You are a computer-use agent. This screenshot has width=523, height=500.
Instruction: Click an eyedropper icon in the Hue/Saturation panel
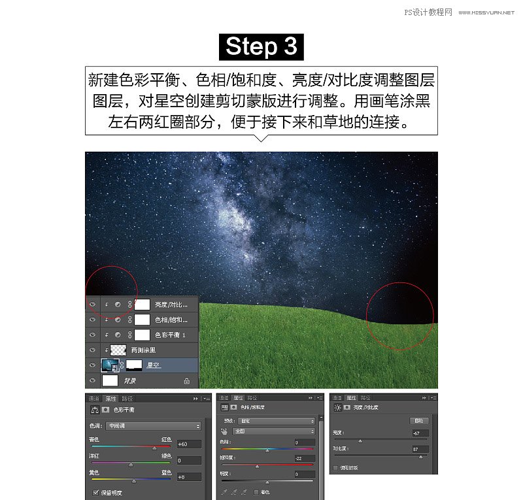coord(224,491)
